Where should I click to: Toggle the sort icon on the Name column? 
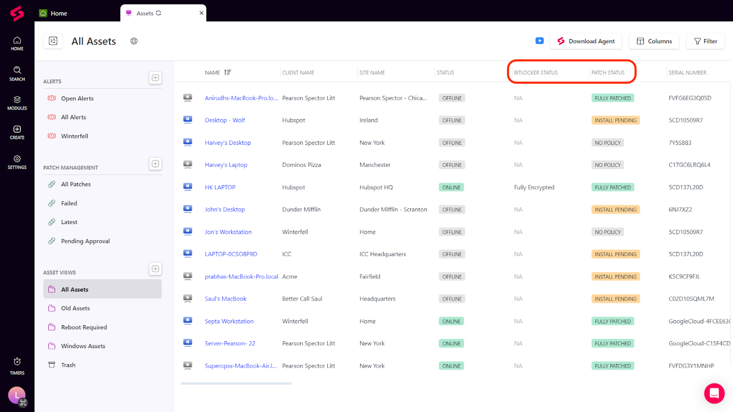tap(228, 72)
